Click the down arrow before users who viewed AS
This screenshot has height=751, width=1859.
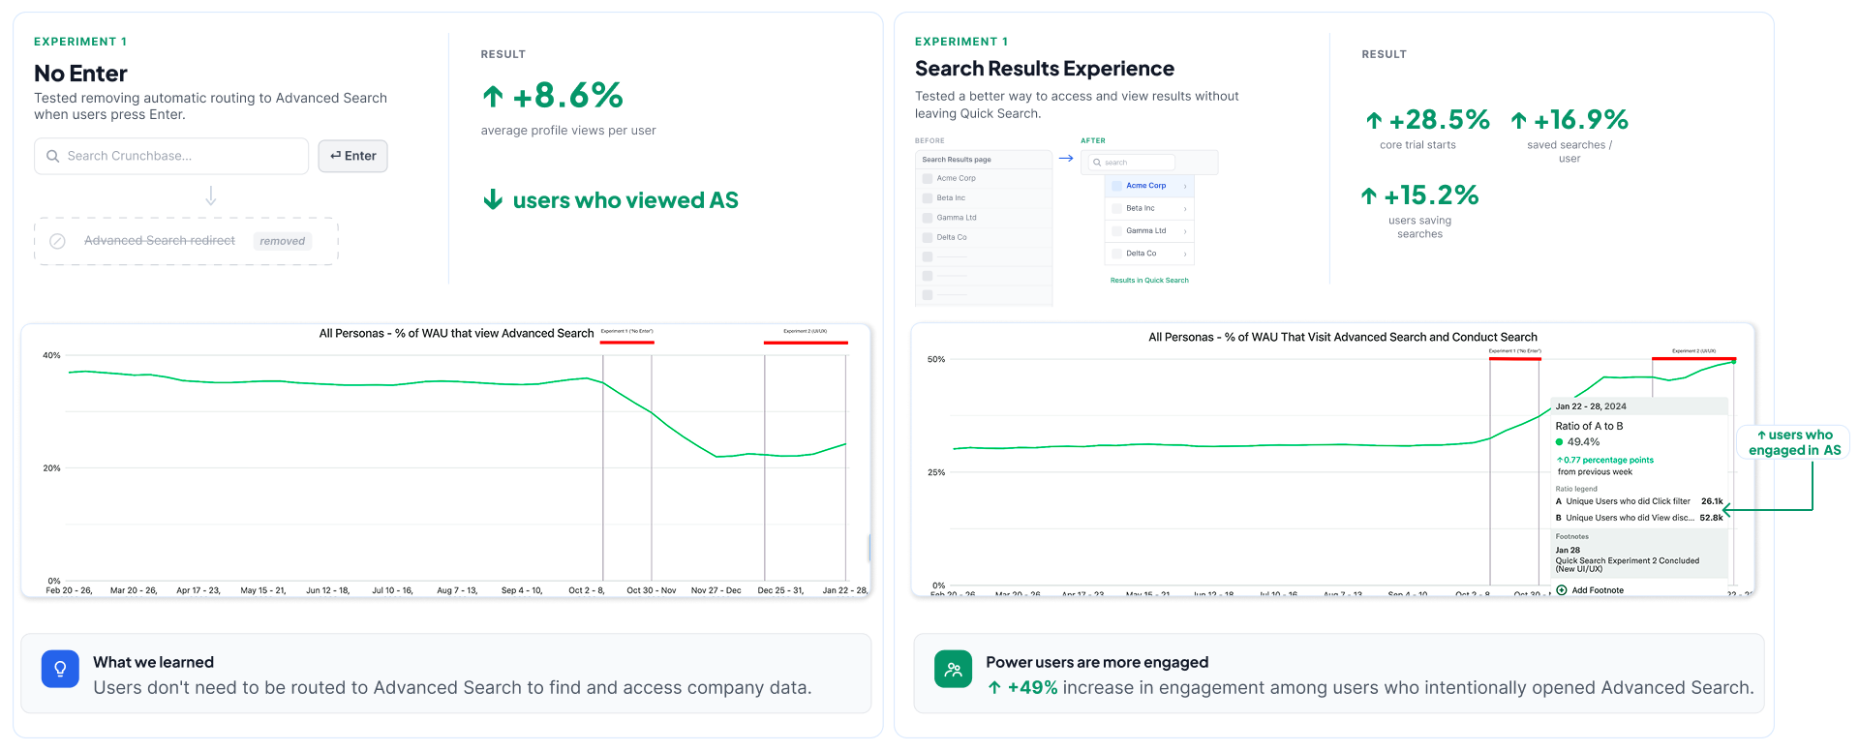493,199
